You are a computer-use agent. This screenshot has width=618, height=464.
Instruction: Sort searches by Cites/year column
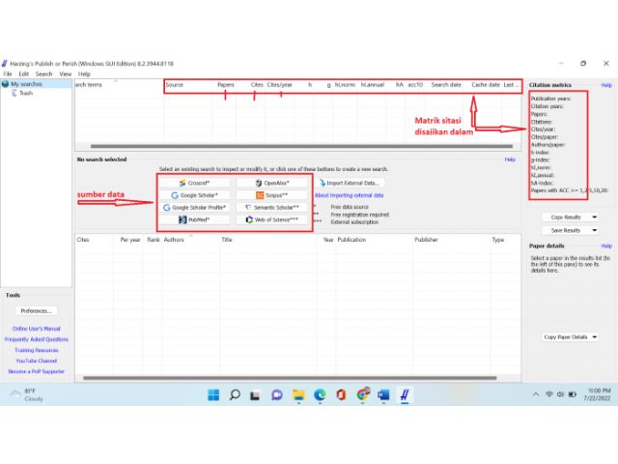click(x=280, y=85)
